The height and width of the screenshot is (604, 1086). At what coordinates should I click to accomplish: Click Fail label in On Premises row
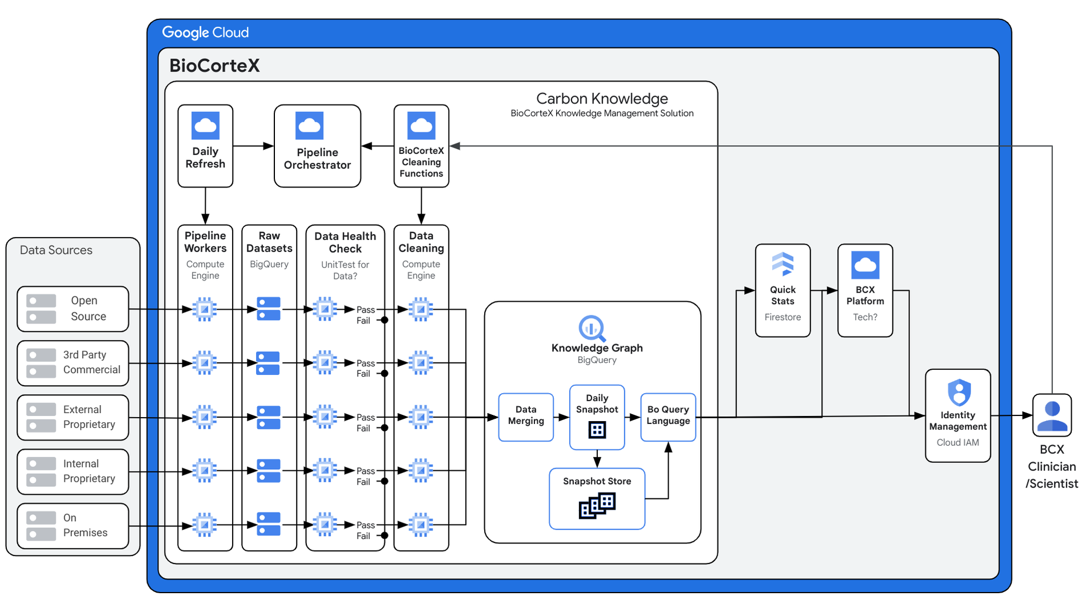click(x=364, y=536)
